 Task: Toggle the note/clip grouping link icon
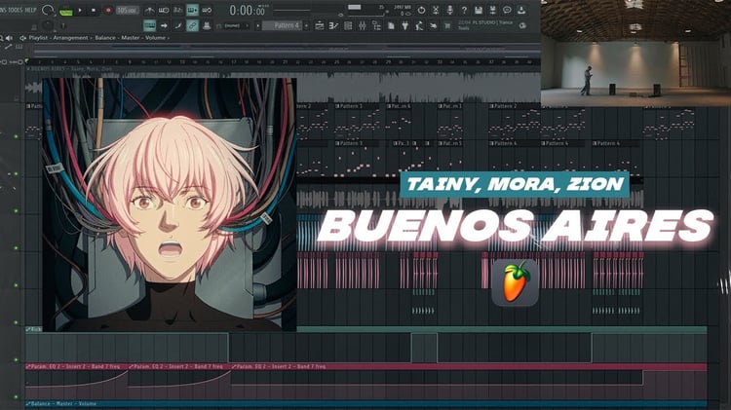point(192,25)
